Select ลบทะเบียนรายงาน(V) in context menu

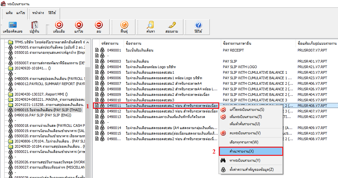[245, 133]
